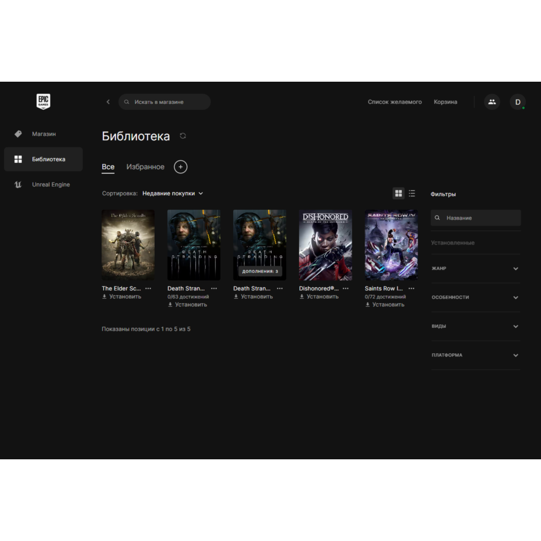Expand the Особенности filter
541x541 pixels.
(476, 298)
